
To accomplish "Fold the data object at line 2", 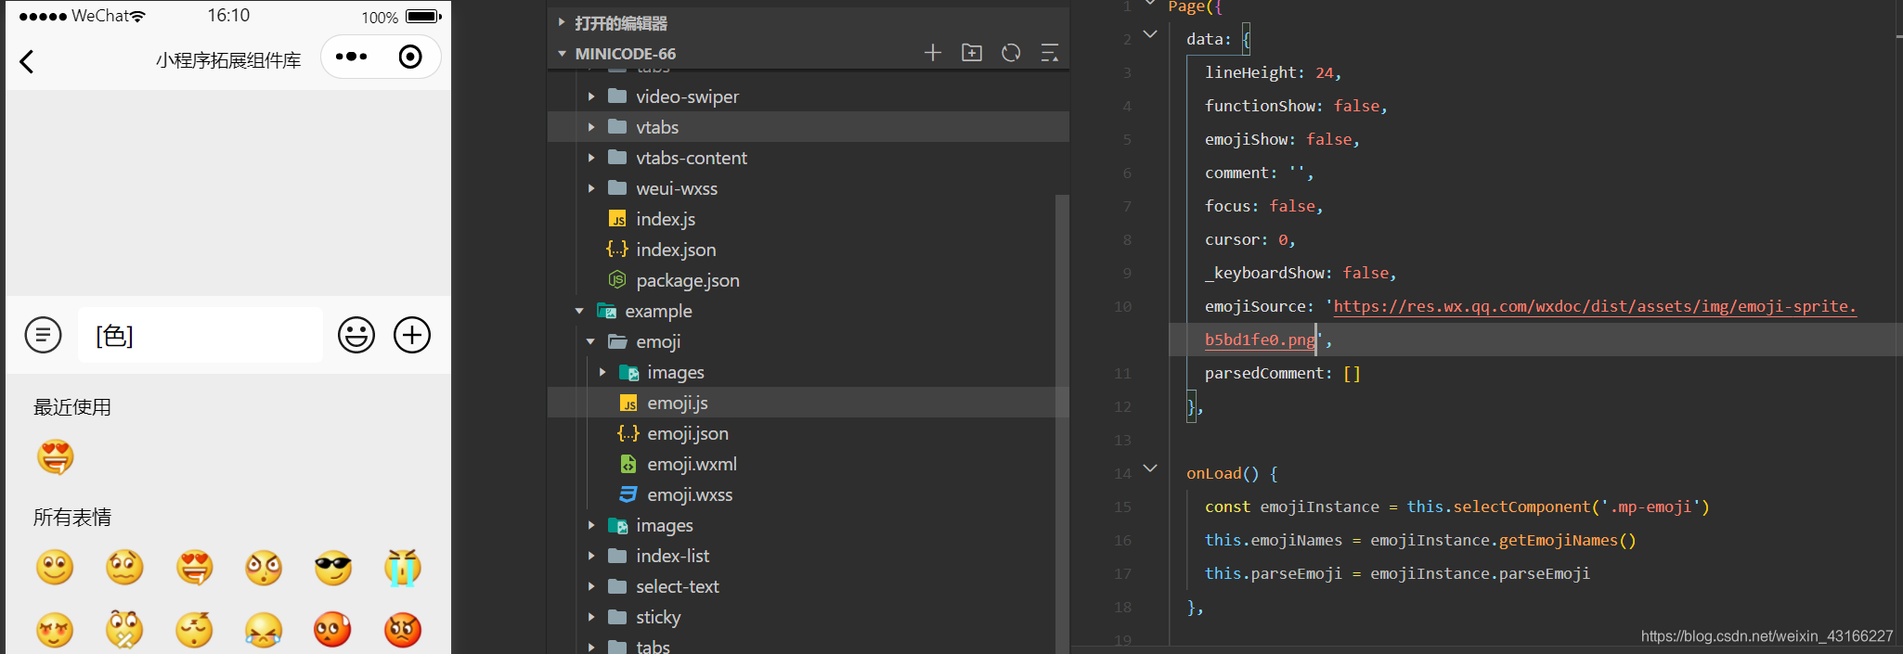I will [1150, 34].
